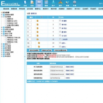Viewport: 103px width, 103px height.
Task: Click the plus icon in the table header
Action: tap(42, 17)
